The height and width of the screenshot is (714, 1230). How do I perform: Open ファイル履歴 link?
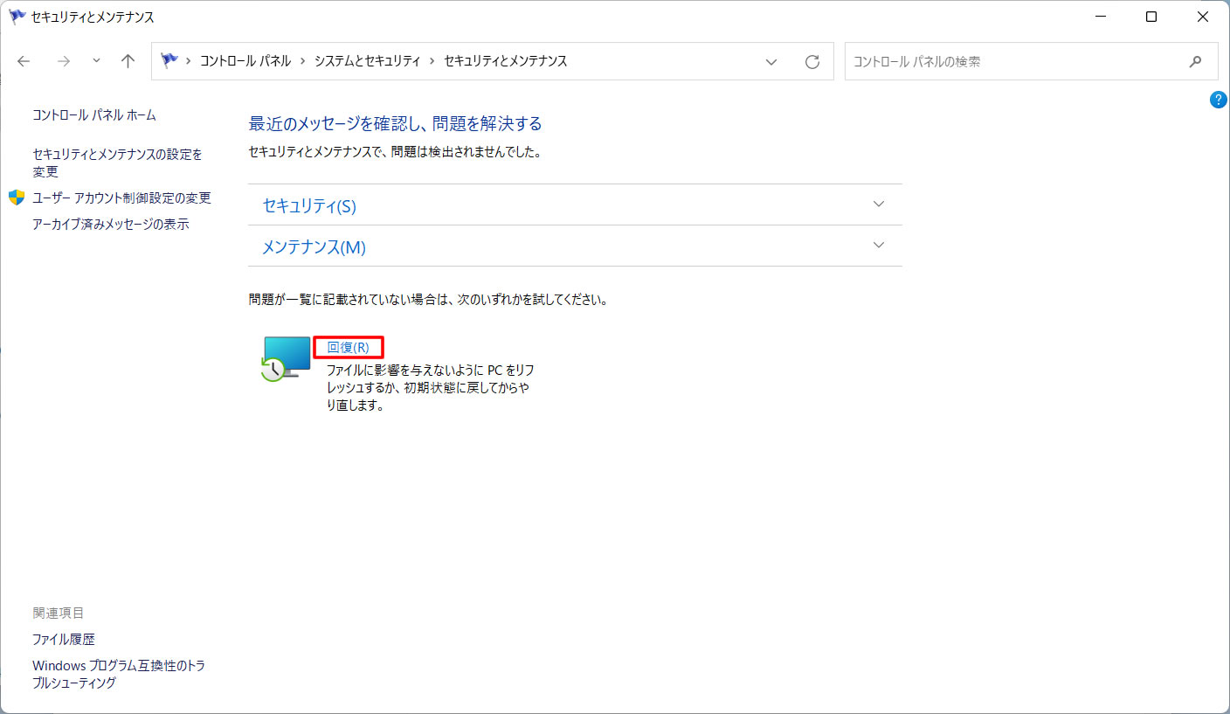pyautogui.click(x=64, y=640)
